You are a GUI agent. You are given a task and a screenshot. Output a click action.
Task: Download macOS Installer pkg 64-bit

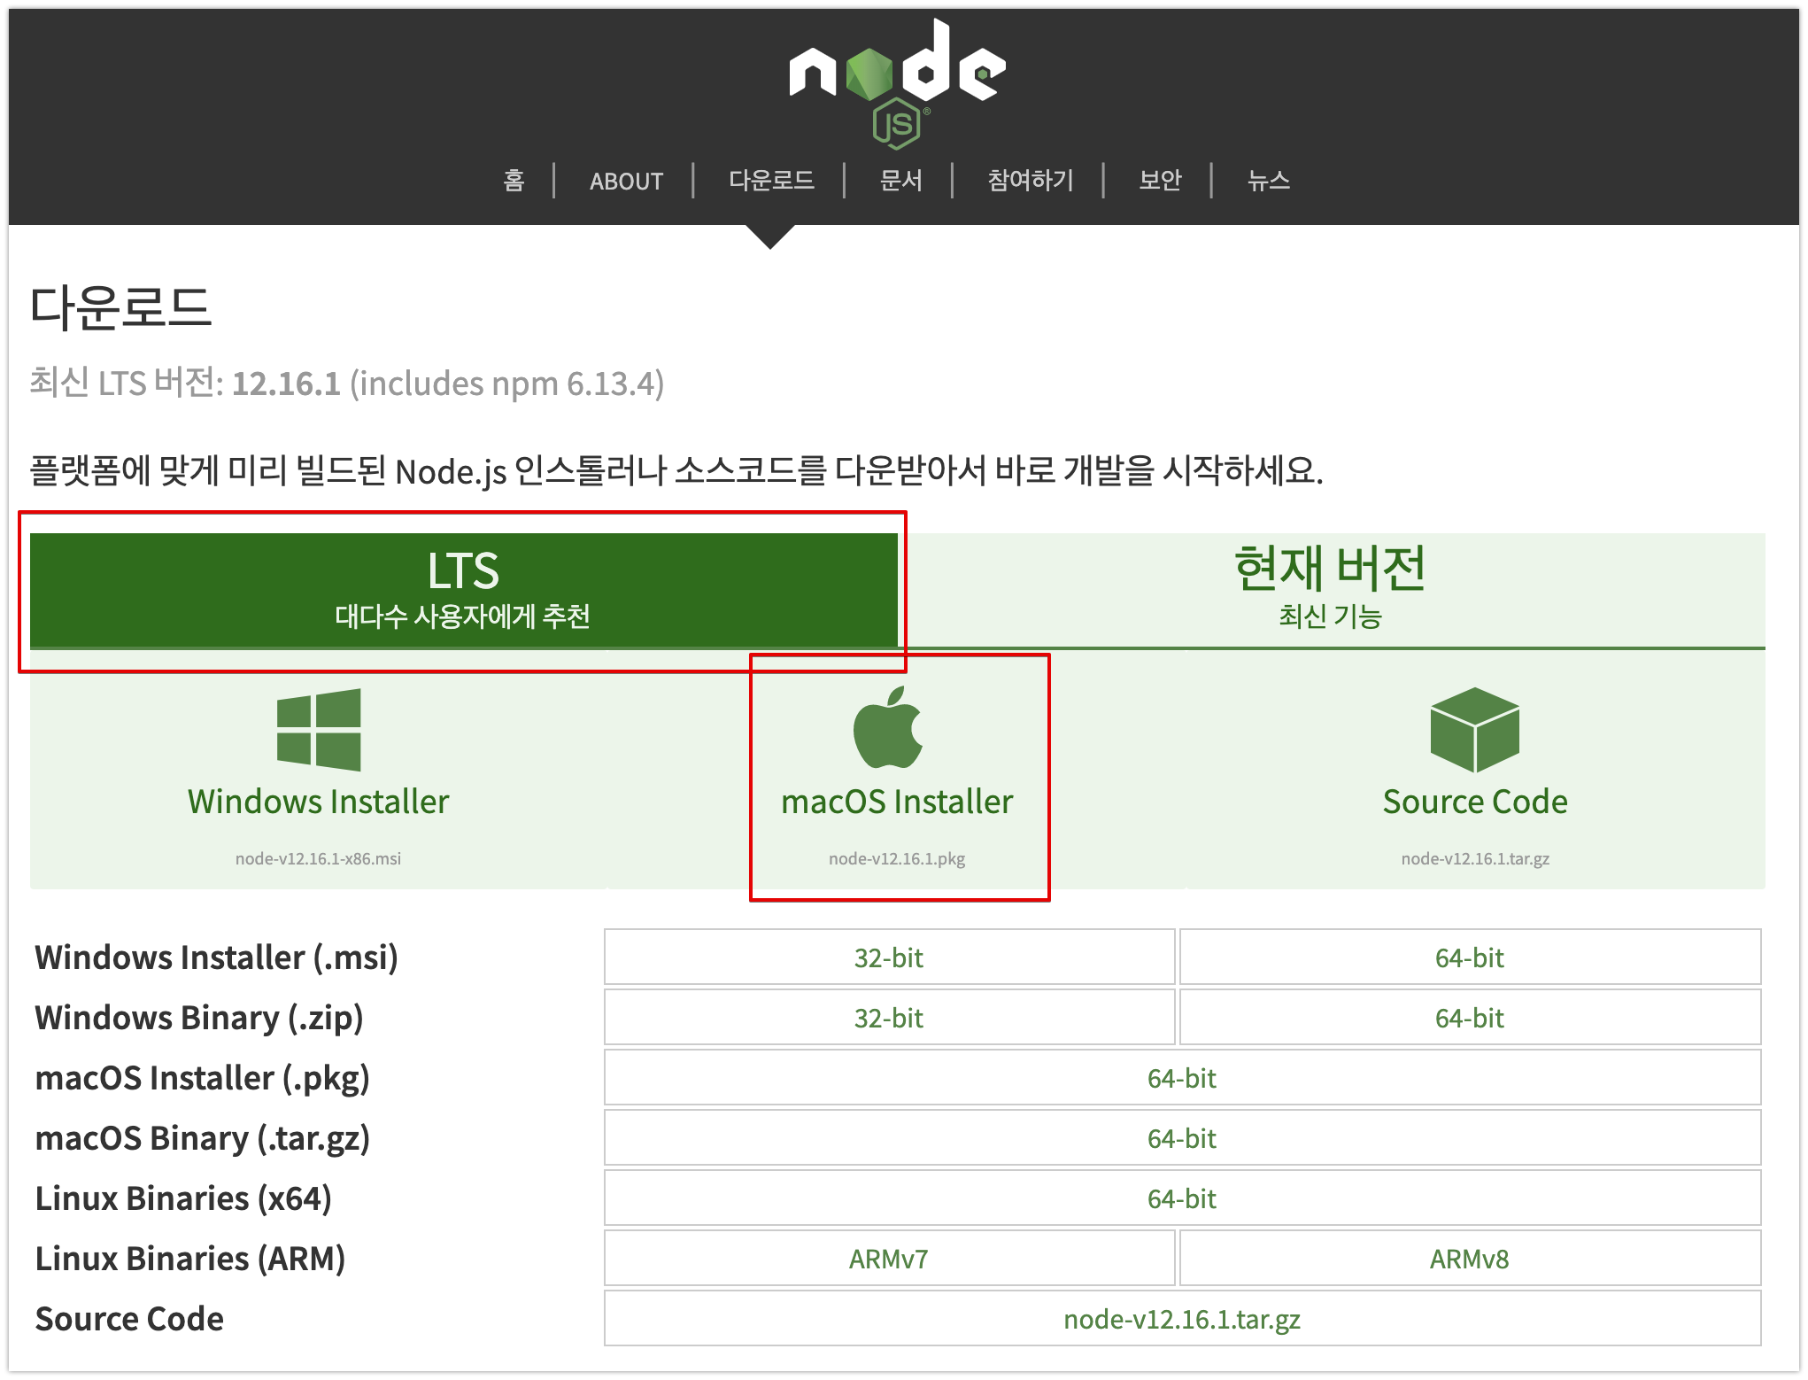pos(1182,1078)
